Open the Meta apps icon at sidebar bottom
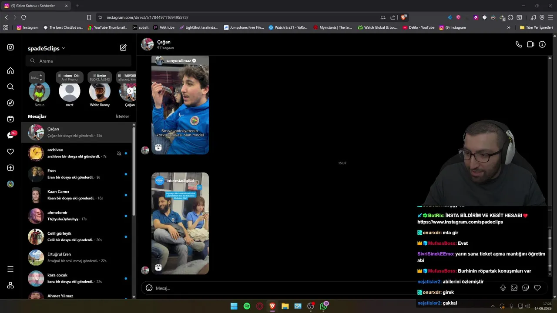The width and height of the screenshot is (557, 313). tap(10, 286)
